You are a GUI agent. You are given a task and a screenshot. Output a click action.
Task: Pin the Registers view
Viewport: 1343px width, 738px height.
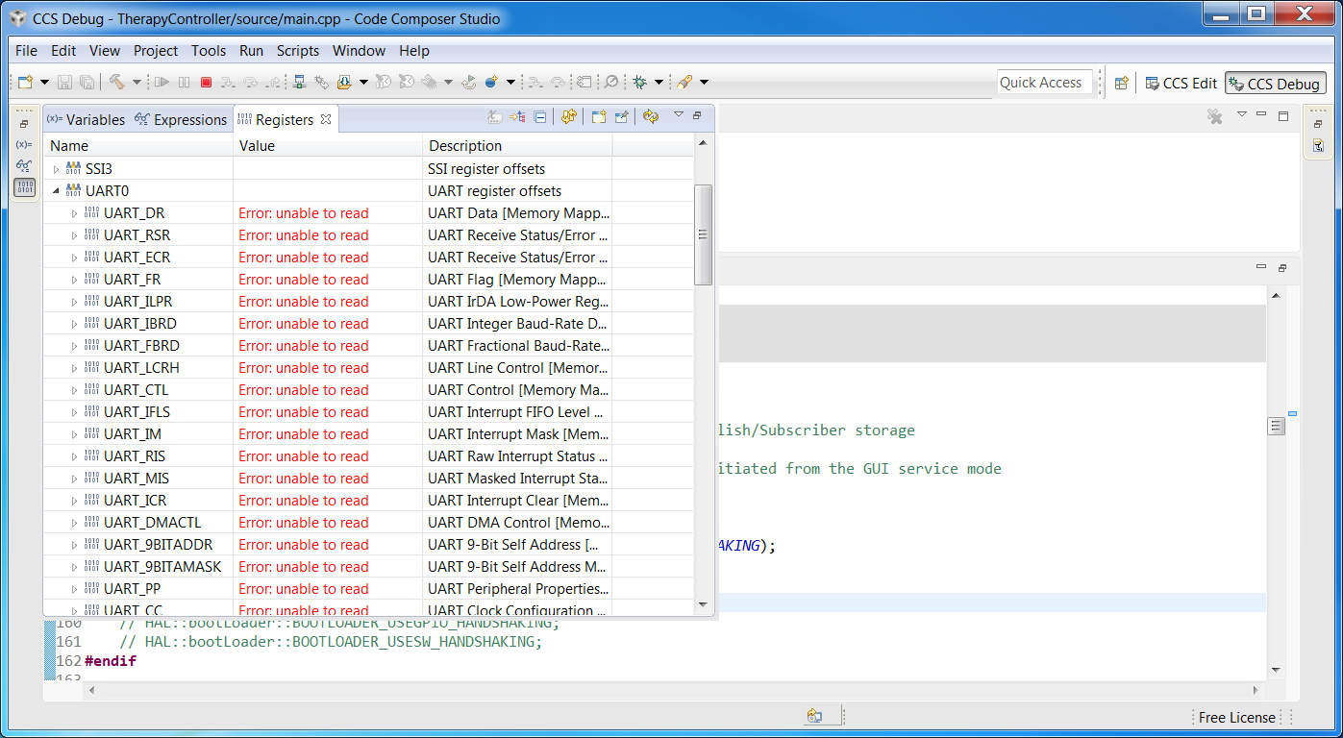pos(622,117)
